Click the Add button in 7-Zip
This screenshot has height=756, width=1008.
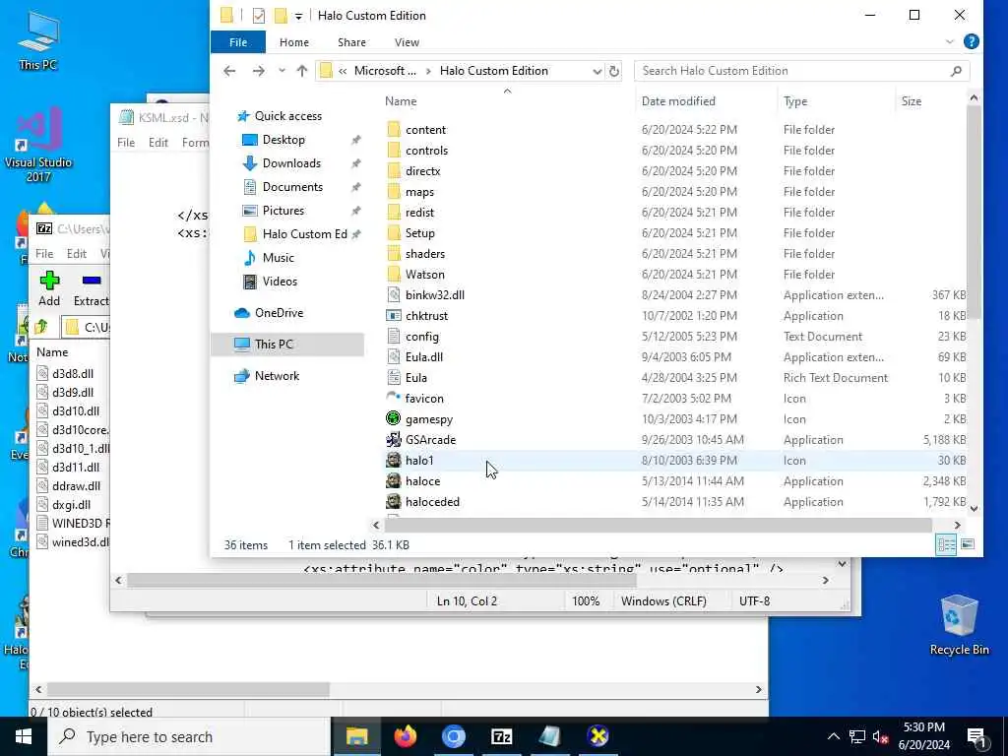pos(49,288)
